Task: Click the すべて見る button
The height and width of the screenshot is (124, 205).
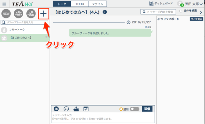Action: (196, 19)
